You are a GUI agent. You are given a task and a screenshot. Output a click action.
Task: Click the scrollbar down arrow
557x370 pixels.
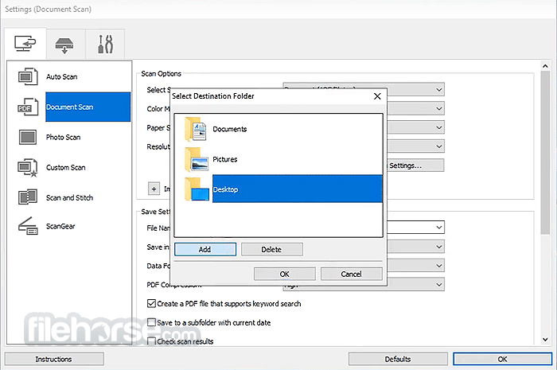tap(545, 340)
